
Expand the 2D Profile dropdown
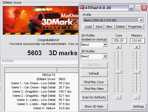click(105, 45)
